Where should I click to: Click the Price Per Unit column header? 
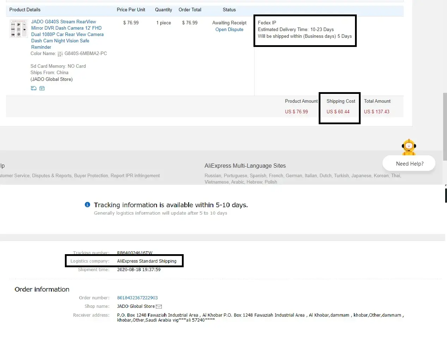(x=131, y=10)
